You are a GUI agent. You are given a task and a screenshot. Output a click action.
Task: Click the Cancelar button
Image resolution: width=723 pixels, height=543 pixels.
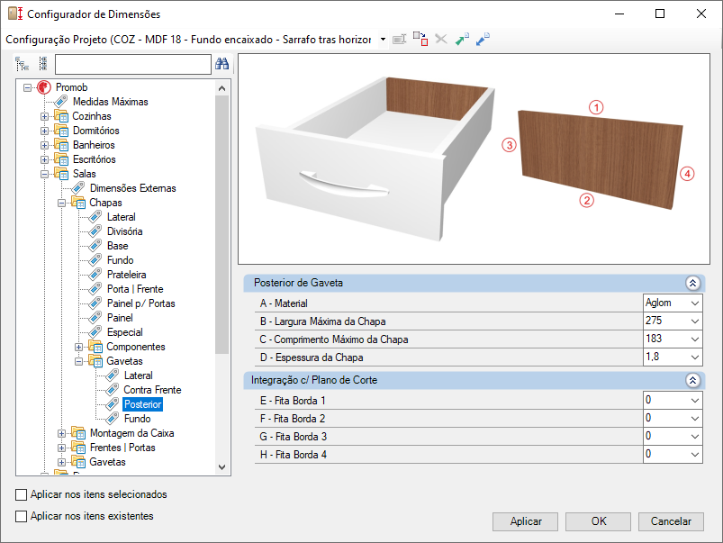pyautogui.click(x=671, y=521)
